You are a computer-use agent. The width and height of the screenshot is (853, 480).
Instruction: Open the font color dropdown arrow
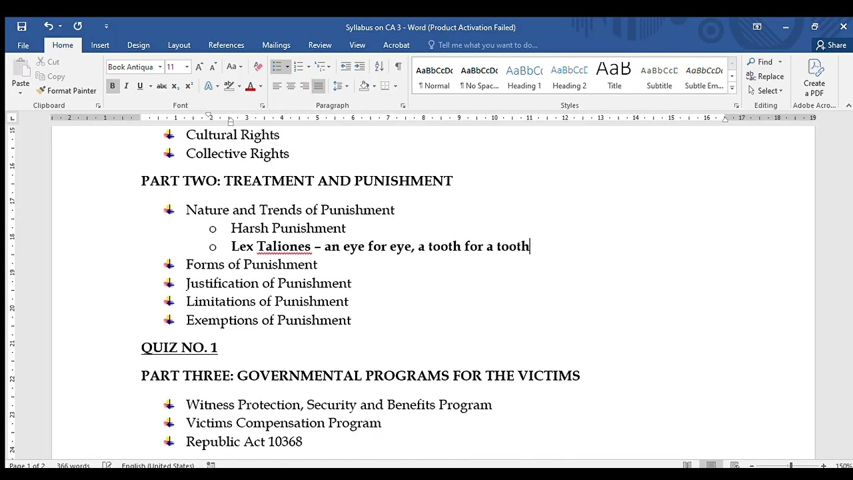coord(260,86)
